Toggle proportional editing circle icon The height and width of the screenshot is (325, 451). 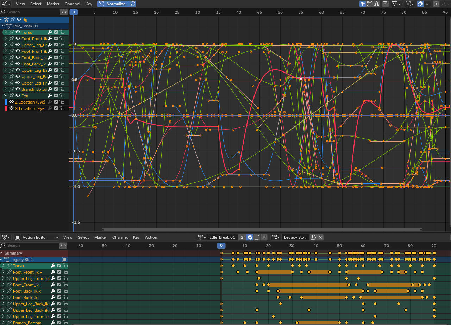pos(436,4)
